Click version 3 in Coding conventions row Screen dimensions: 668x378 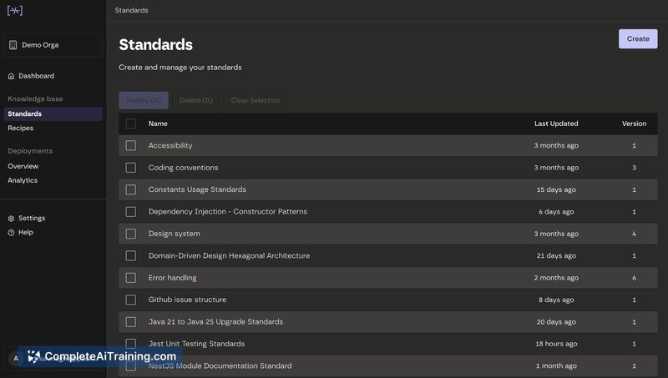pos(634,168)
